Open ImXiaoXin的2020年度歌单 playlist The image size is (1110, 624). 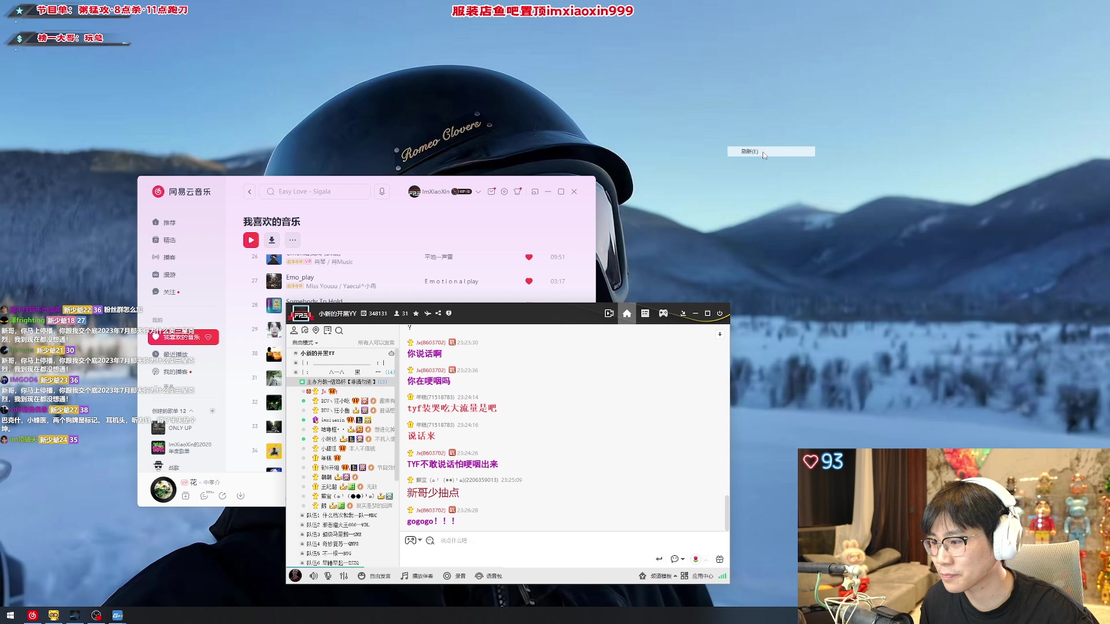[x=182, y=448]
